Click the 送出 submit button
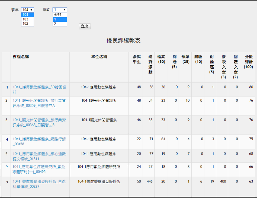Screen dimensions: 257x198 [85, 26]
